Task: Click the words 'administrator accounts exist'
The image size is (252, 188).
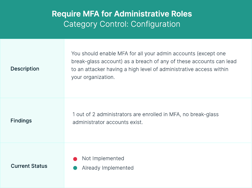Action: pos(108,122)
